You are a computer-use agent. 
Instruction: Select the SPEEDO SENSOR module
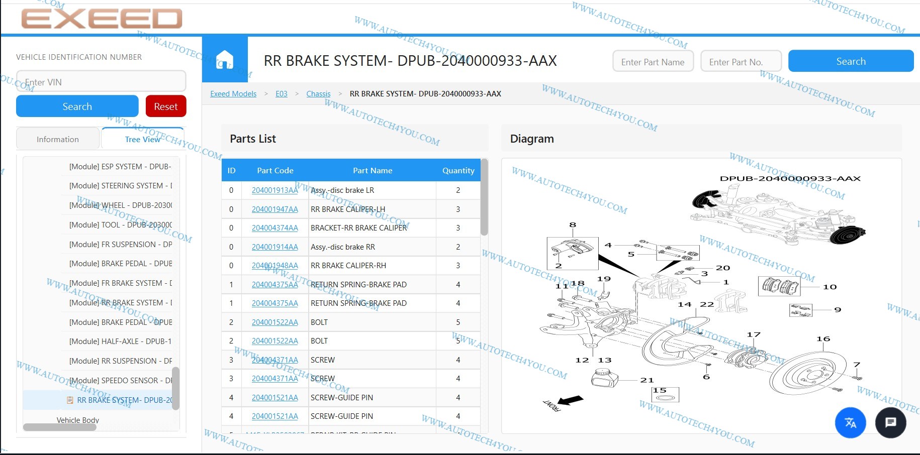[x=121, y=381]
